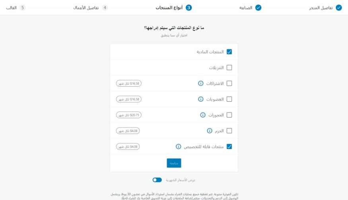Tick the الاشتراكات checkbox
Image resolution: width=348 pixels, height=200 pixels.
pyautogui.click(x=229, y=83)
